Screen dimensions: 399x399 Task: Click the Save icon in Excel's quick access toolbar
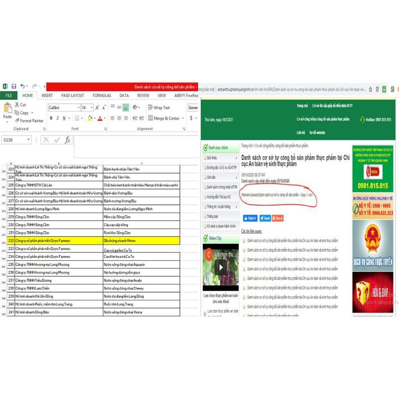coord(14,86)
